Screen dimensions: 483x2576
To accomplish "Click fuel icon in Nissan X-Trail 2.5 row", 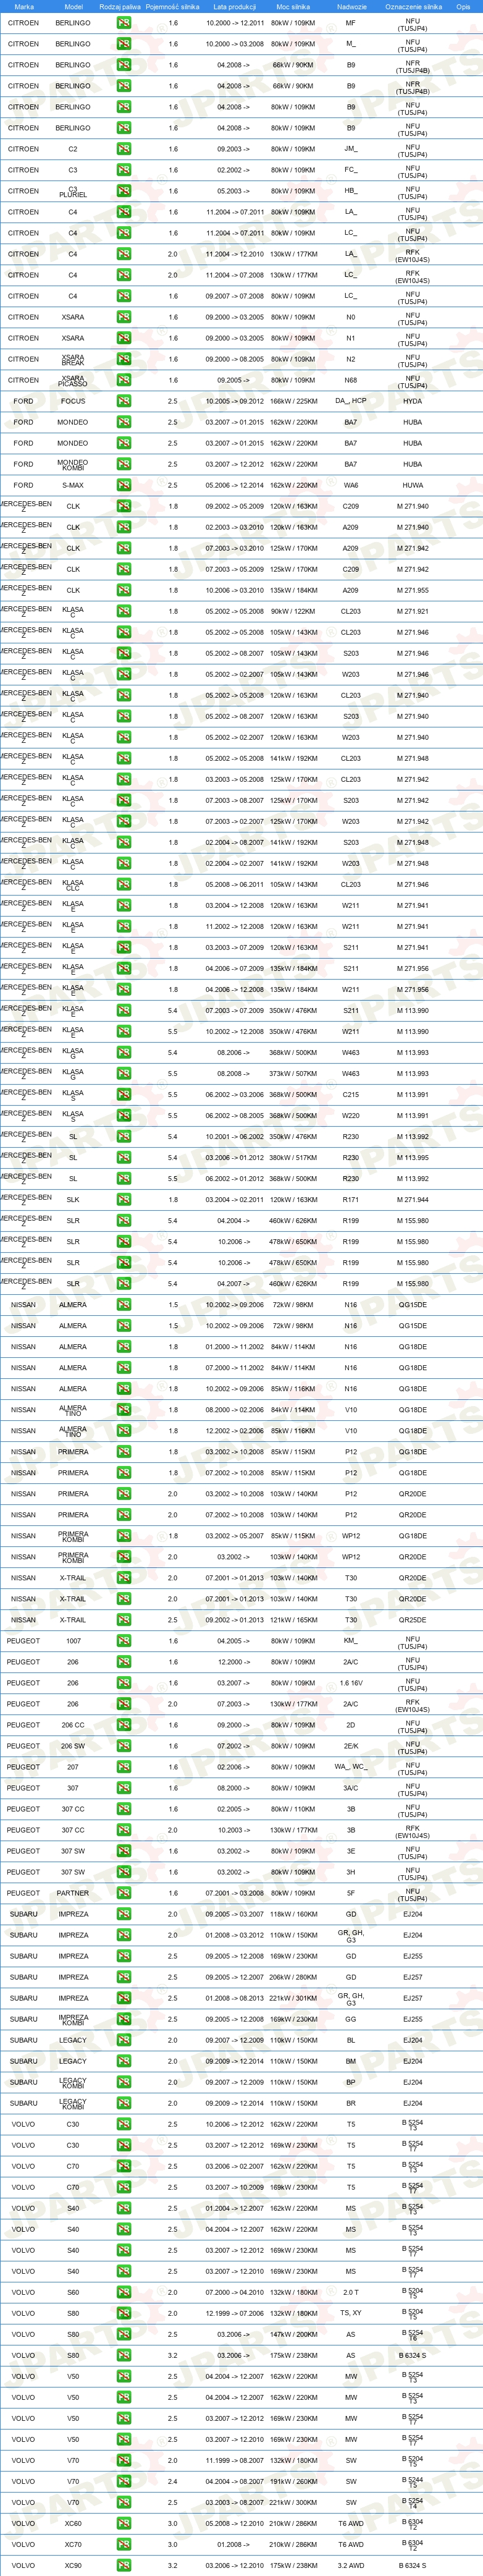I will click(x=123, y=1619).
